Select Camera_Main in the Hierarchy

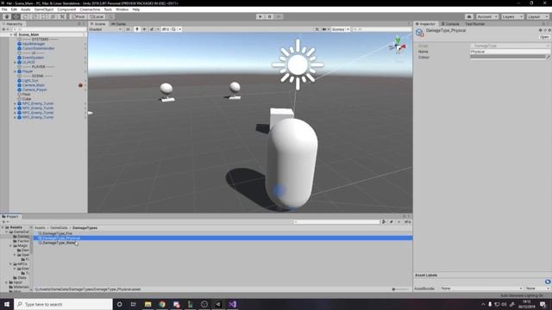pyautogui.click(x=34, y=85)
